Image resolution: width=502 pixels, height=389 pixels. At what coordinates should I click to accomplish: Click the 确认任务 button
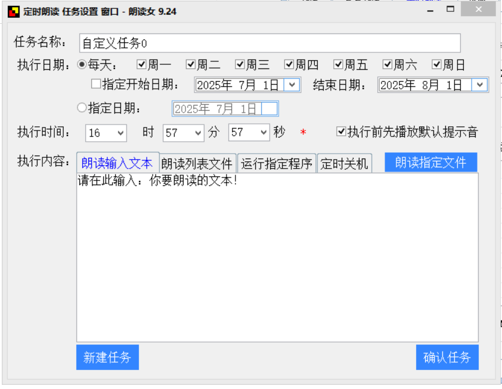(447, 357)
